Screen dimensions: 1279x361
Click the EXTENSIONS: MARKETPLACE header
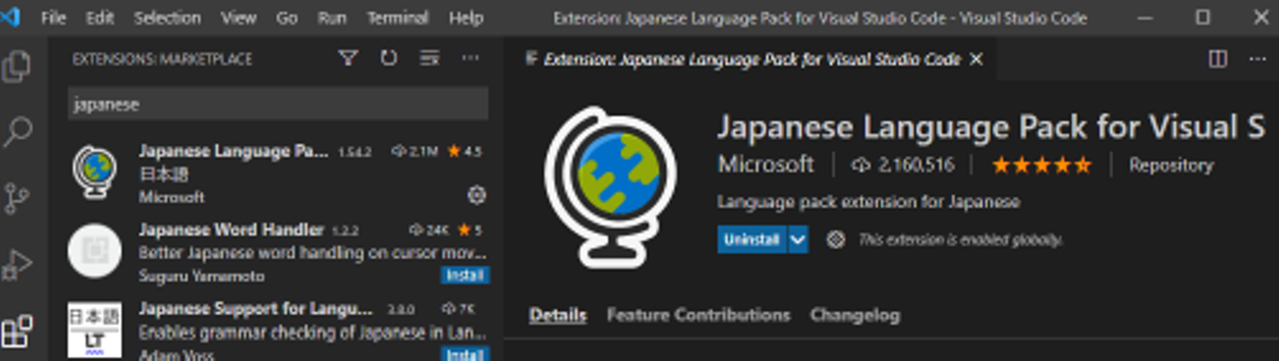coord(163,59)
